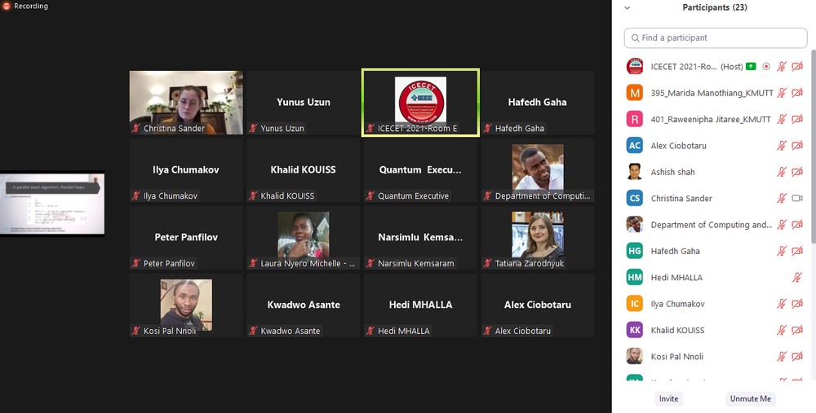This screenshot has width=816, height=413.
Task: Click the host's green share screen icon
Action: point(751,67)
